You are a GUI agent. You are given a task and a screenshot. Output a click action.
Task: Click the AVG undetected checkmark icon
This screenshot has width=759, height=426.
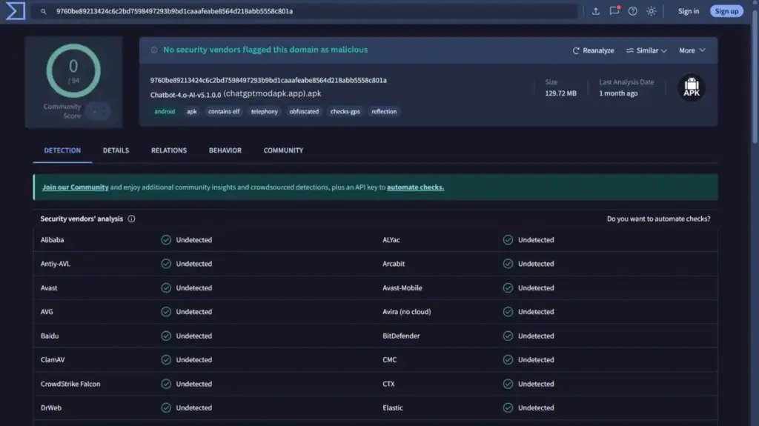click(x=166, y=312)
